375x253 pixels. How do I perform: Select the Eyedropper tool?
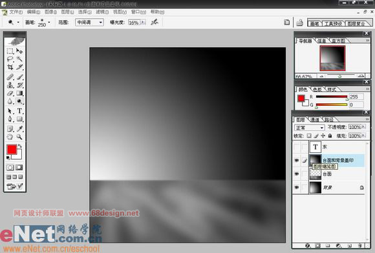[19, 128]
